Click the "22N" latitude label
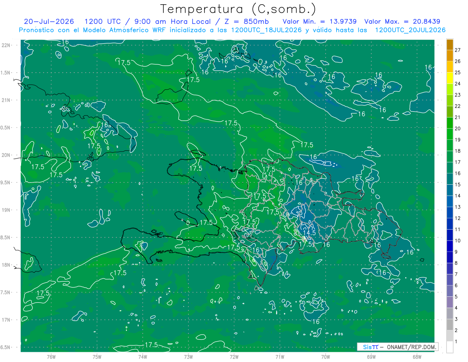The image size is (468, 362). 6,45
